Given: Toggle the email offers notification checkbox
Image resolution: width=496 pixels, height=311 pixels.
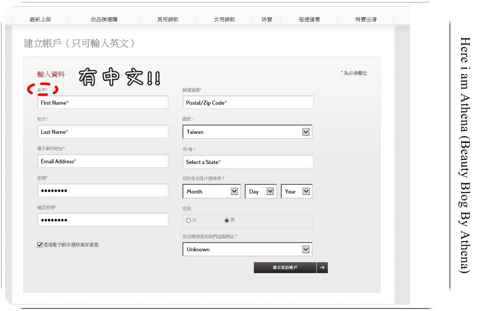Looking at the screenshot, I should (40, 245).
